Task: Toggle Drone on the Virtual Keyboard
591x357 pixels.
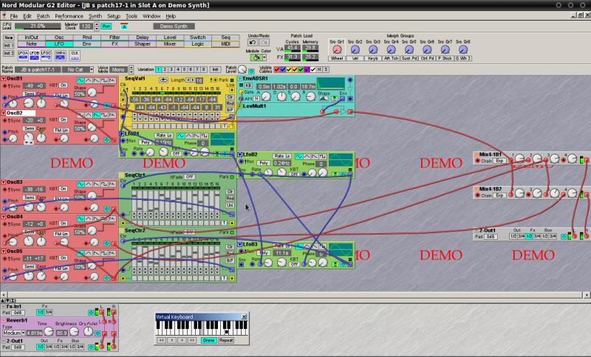Action: [208, 340]
